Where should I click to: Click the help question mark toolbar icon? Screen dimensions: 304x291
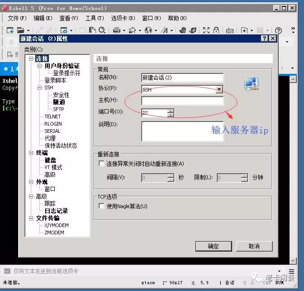[278, 30]
